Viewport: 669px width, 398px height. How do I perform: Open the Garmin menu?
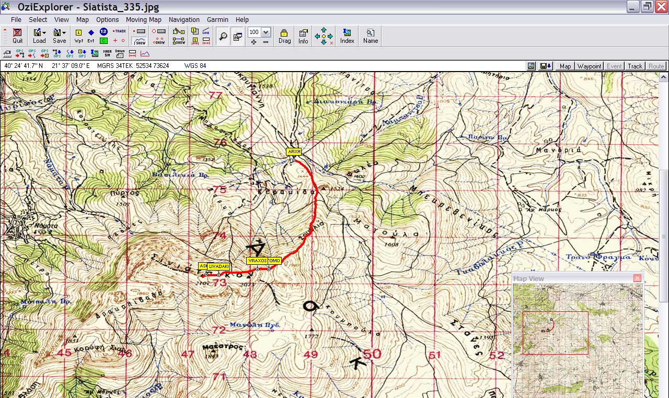tap(217, 19)
